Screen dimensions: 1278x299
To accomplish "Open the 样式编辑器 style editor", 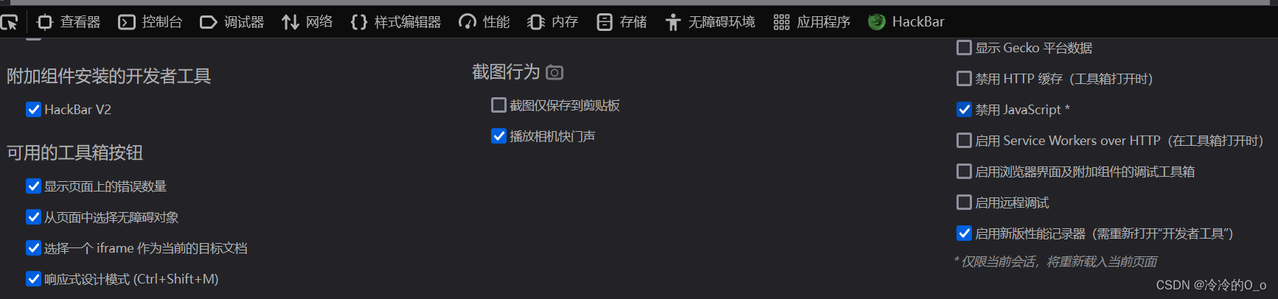I will click(x=396, y=22).
